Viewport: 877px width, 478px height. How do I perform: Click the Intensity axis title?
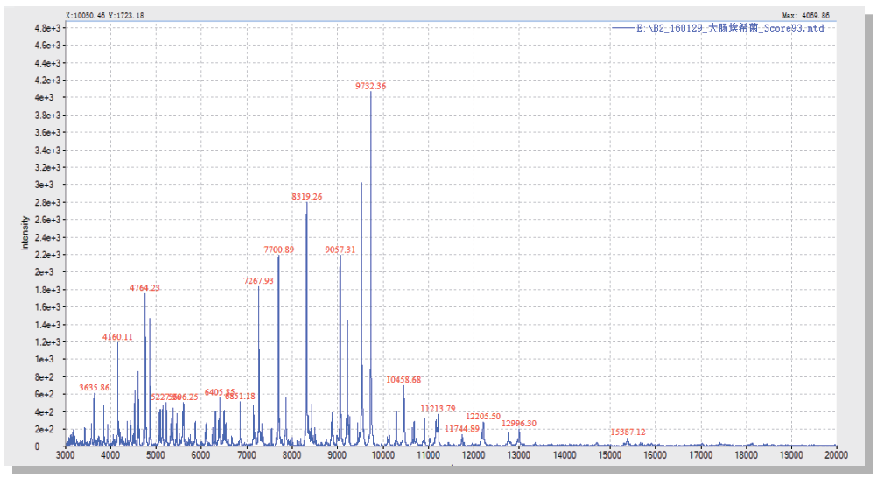25,234
